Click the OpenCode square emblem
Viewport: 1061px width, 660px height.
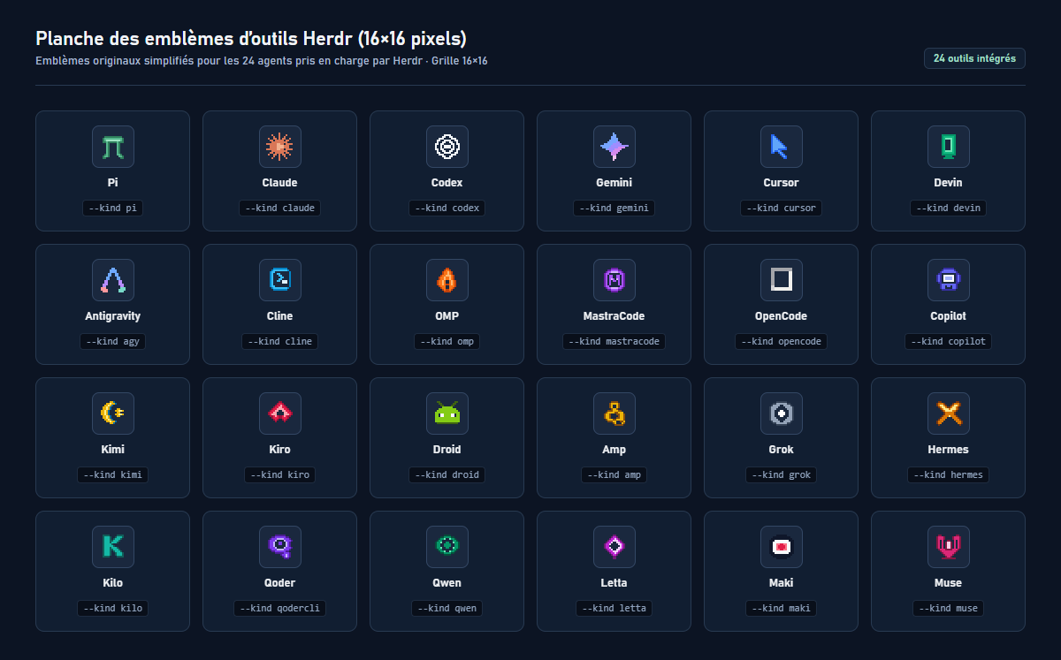pos(781,280)
